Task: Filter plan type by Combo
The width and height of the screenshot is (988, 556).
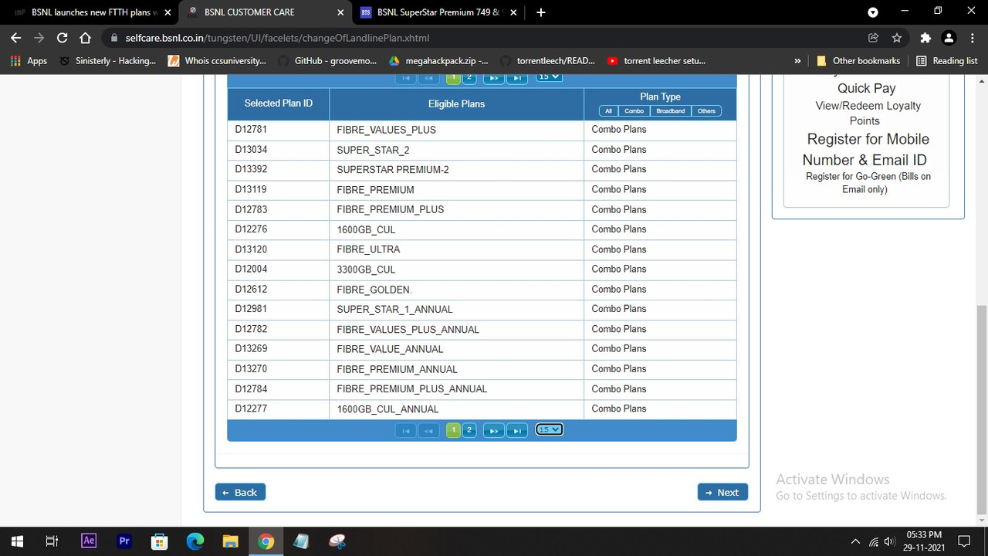Action: point(634,111)
